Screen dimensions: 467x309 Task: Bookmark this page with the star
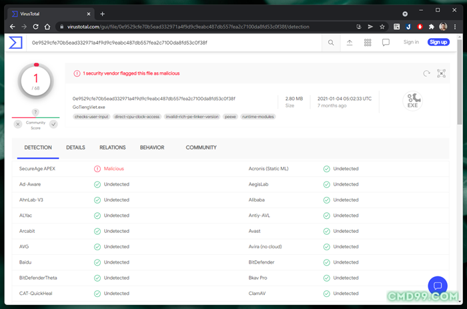(382, 27)
